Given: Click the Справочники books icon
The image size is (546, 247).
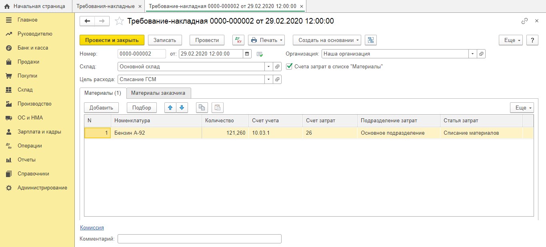Looking at the screenshot, I should click(x=9, y=174).
